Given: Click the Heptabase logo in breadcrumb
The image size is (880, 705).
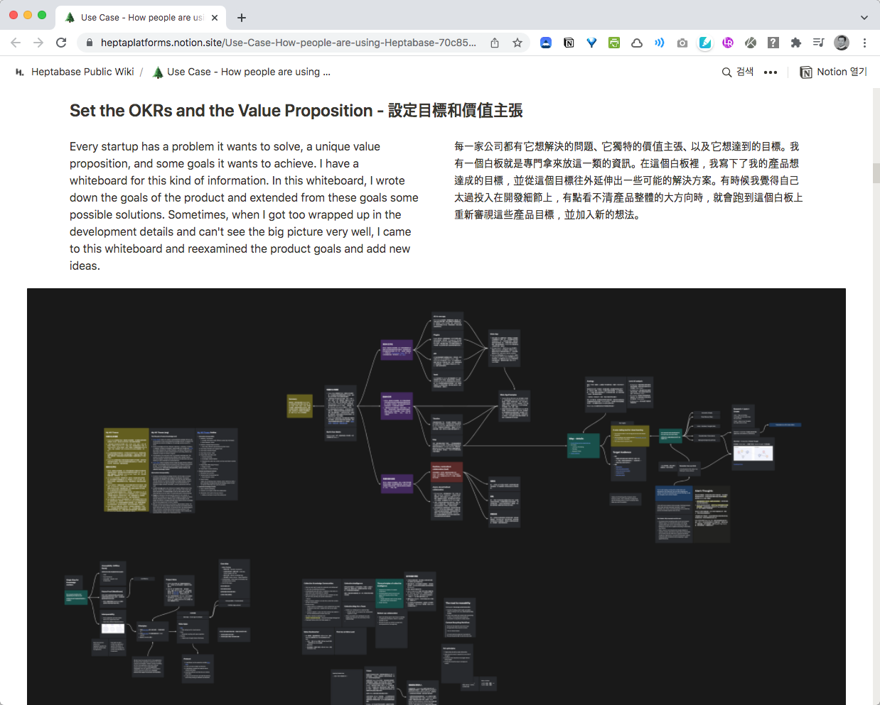Looking at the screenshot, I should (20, 72).
